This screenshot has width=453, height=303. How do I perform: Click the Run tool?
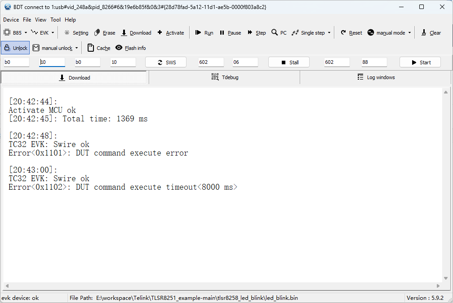tap(204, 33)
